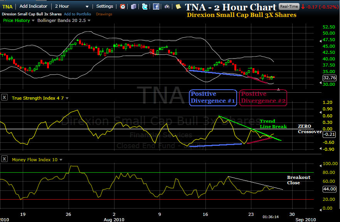Click the TSI scale arrow near 0.60

pyautogui.click(x=320, y=112)
